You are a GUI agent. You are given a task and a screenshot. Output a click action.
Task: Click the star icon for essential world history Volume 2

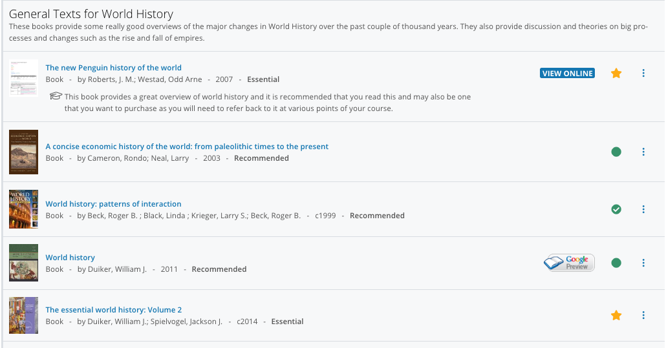click(x=616, y=315)
